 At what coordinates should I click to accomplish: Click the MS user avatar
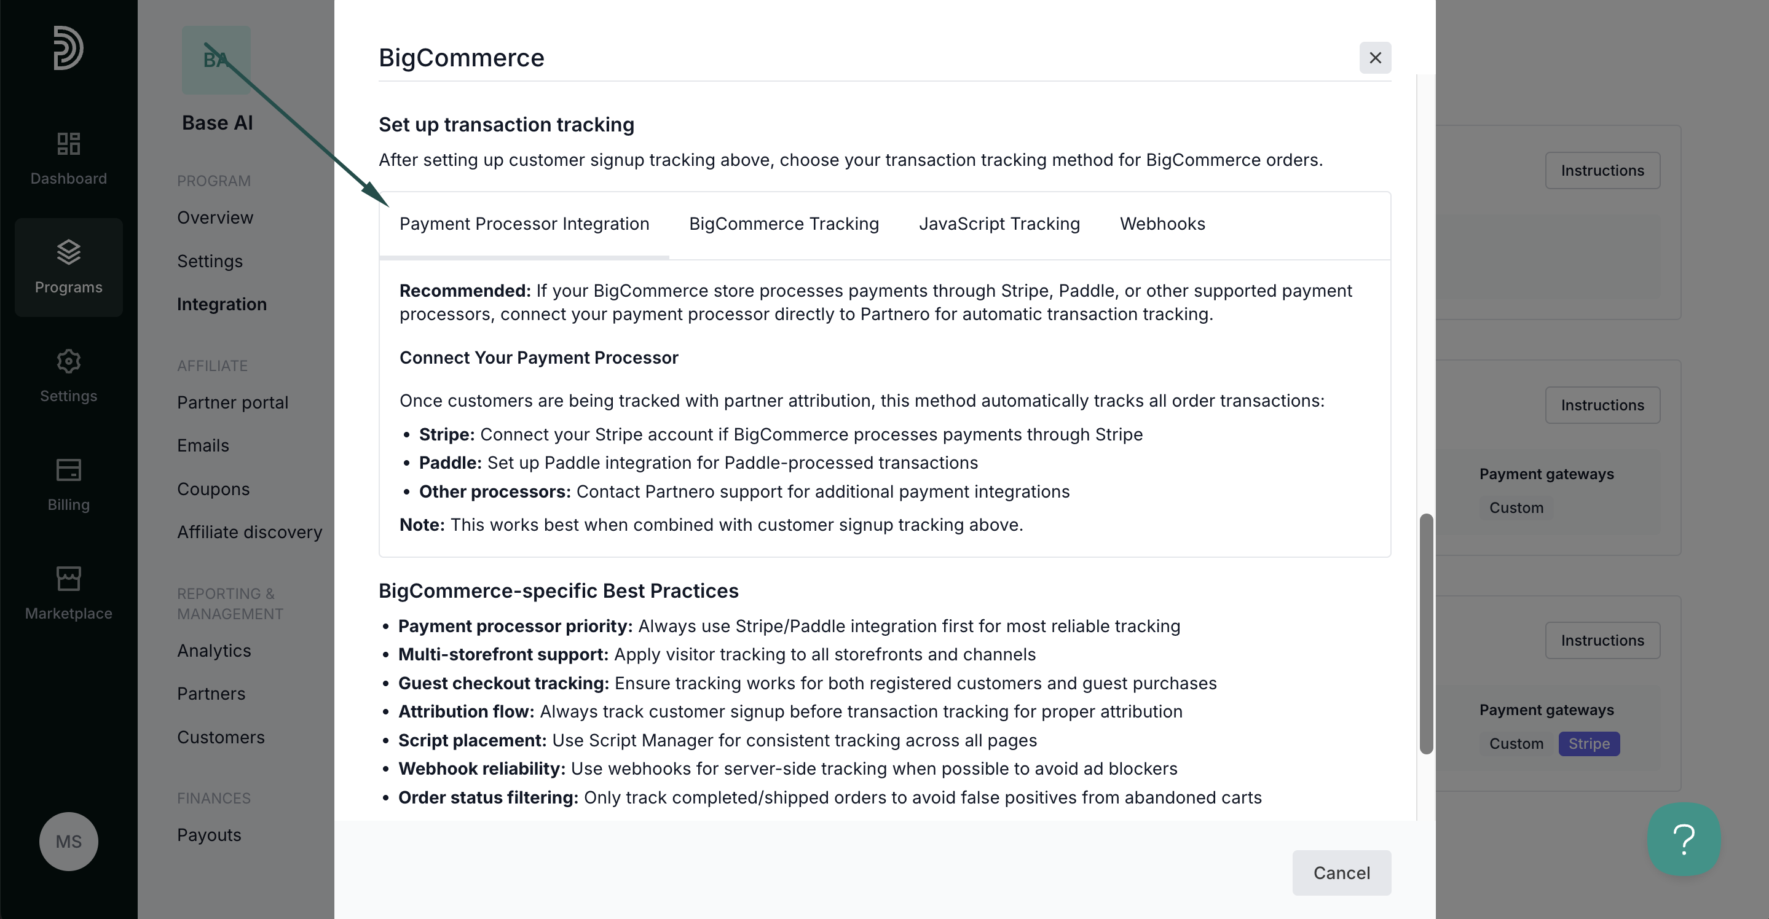69,842
